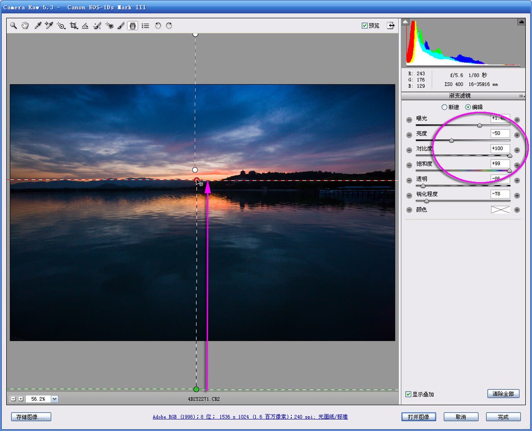This screenshot has height=431, width=532.
Task: Select the Crop tool
Action: [73, 26]
